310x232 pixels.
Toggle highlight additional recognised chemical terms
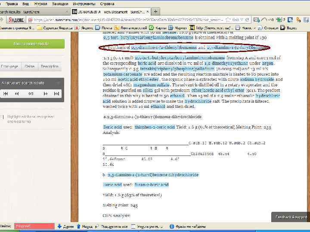pyautogui.click(x=3, y=117)
